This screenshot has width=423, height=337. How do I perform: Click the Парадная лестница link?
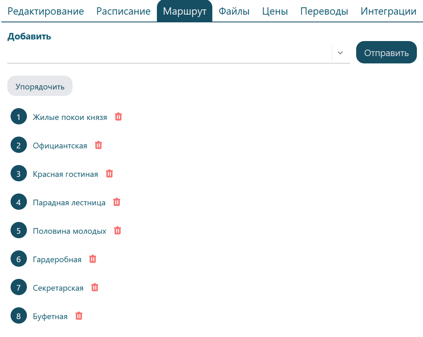[x=69, y=202]
